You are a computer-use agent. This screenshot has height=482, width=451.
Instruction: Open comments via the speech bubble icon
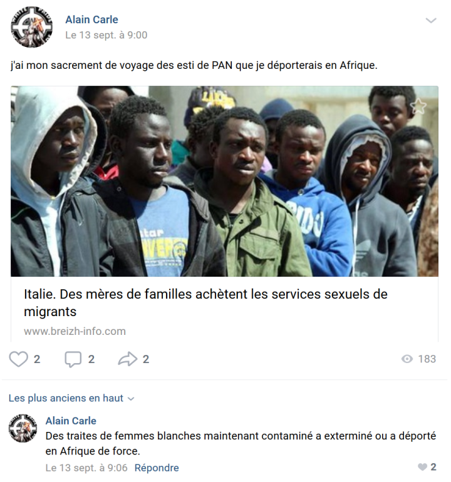pyautogui.click(x=73, y=359)
